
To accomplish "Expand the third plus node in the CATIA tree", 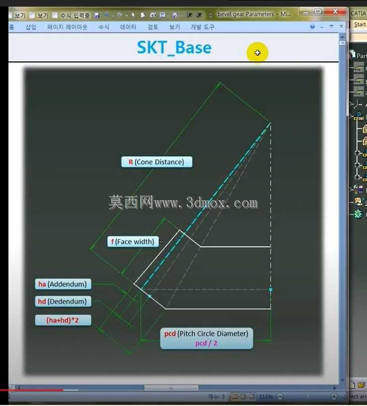I will pos(357,177).
